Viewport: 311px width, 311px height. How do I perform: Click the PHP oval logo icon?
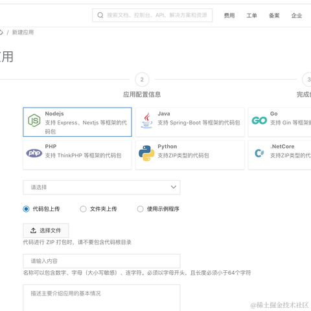pos(34,153)
